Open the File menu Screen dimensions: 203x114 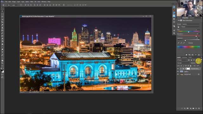coord(6,2)
